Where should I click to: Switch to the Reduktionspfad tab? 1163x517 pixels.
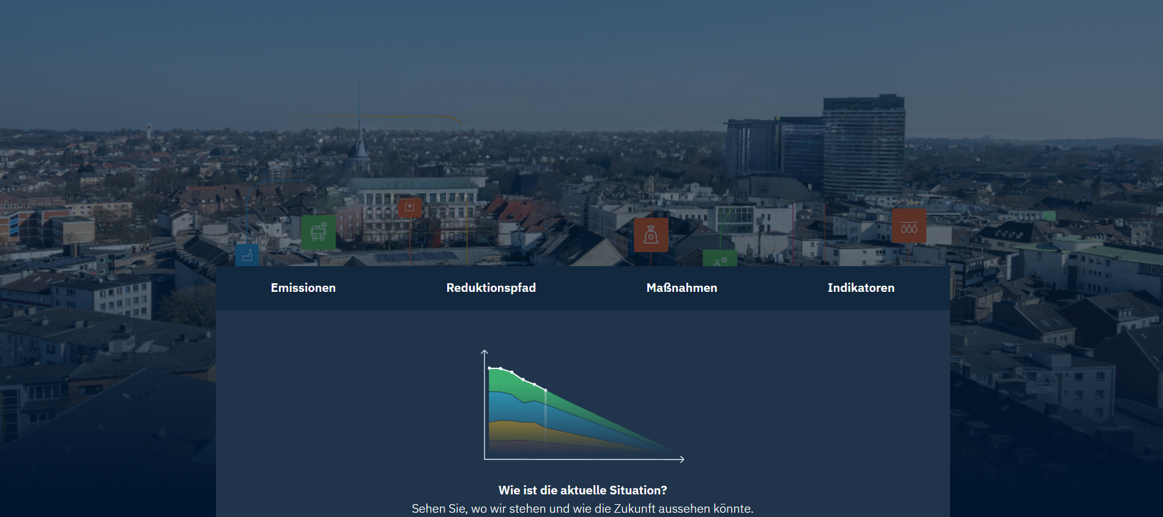[491, 288]
